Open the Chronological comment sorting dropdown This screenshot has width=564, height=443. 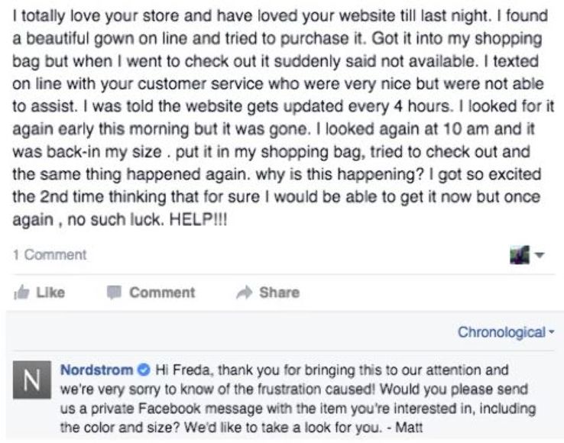click(501, 332)
